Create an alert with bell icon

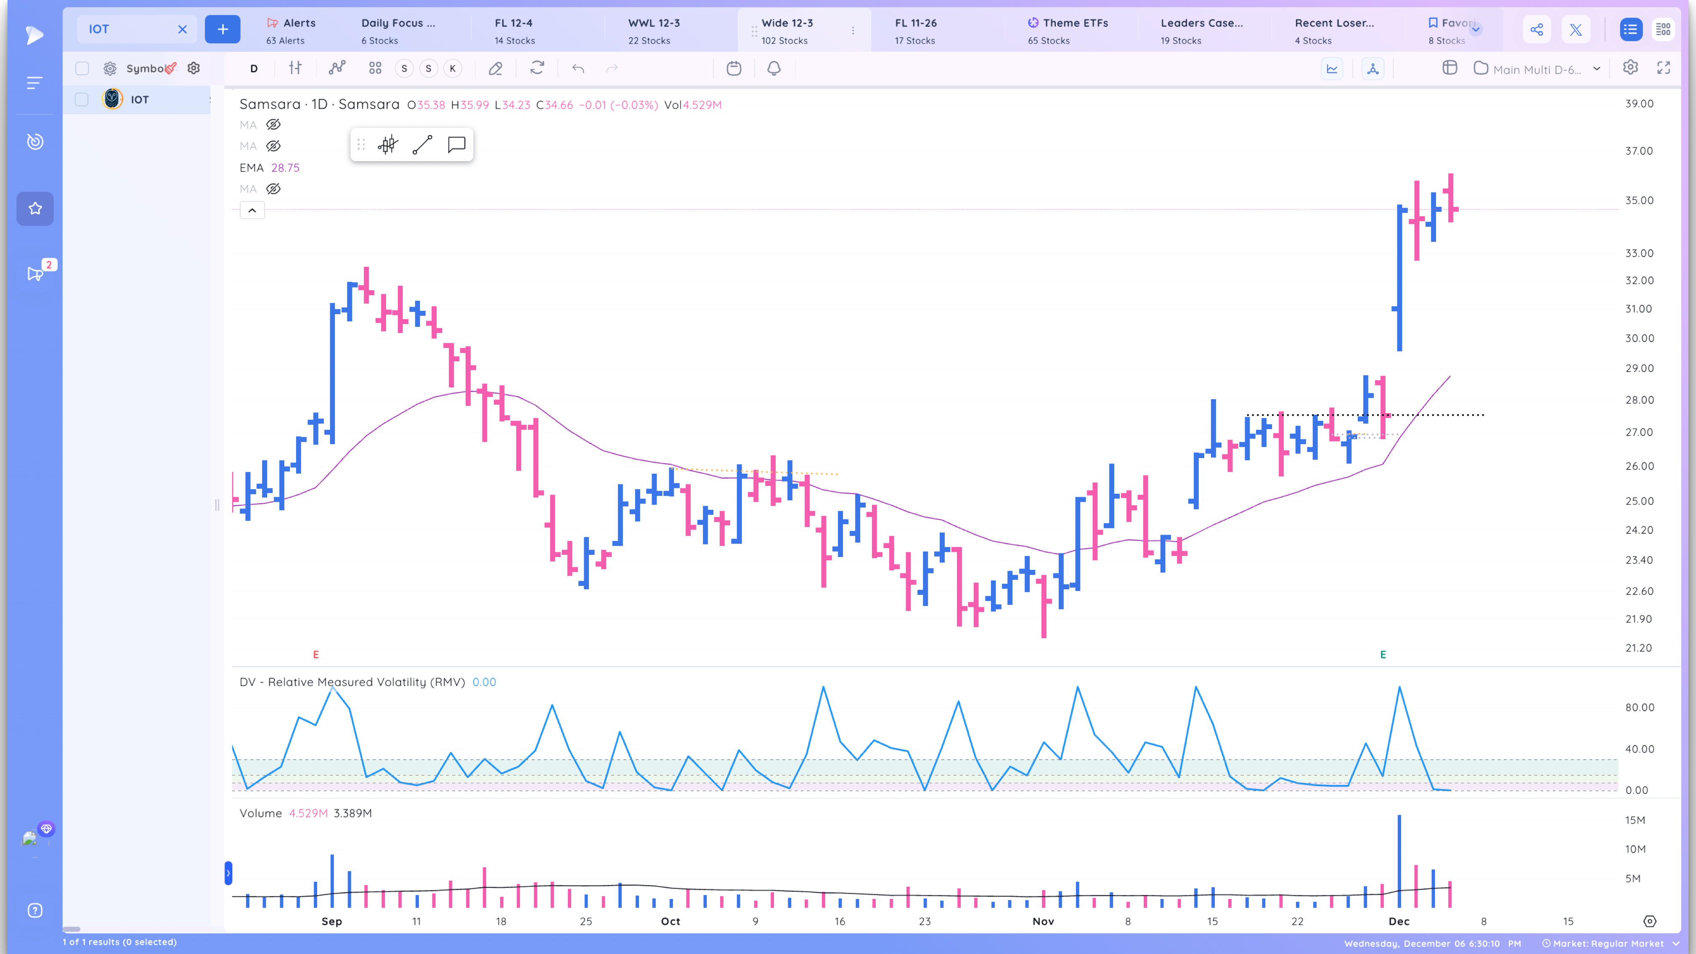click(x=774, y=69)
